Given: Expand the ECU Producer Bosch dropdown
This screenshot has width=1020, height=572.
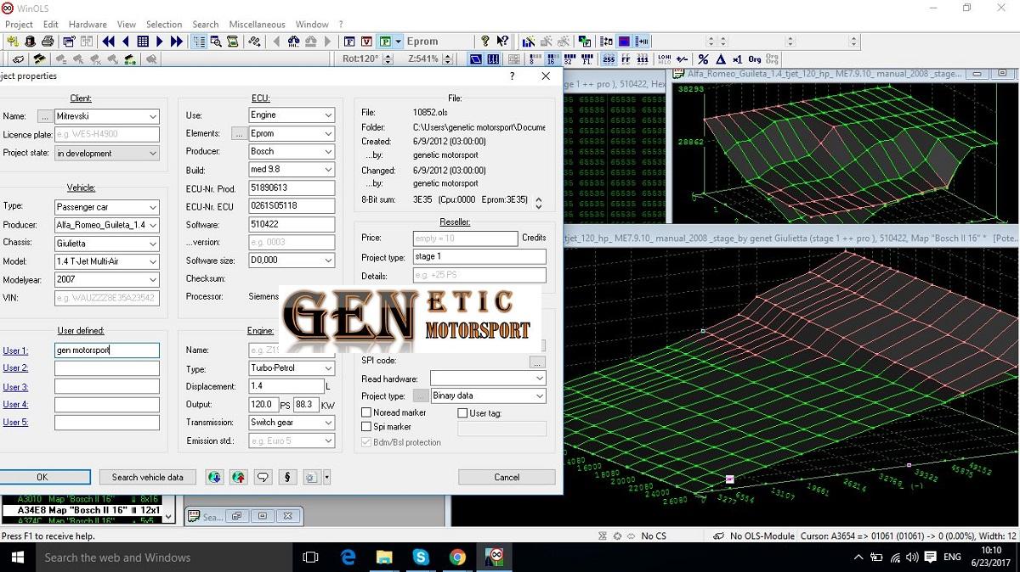Looking at the screenshot, I should (328, 152).
